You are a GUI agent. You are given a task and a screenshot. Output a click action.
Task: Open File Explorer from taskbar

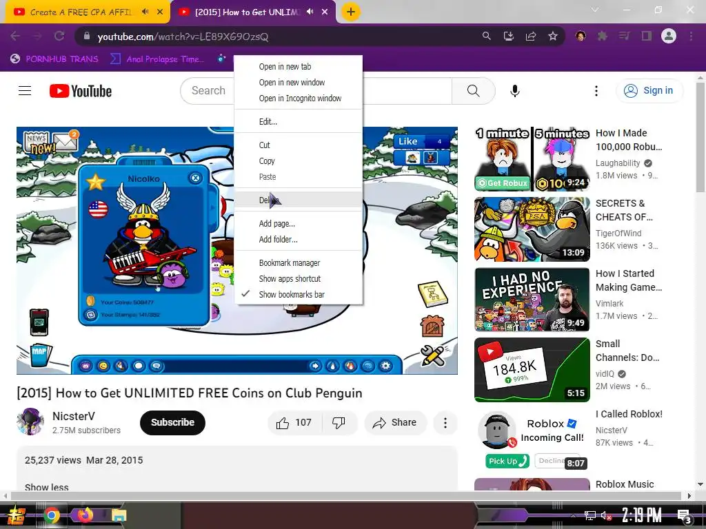(119, 515)
